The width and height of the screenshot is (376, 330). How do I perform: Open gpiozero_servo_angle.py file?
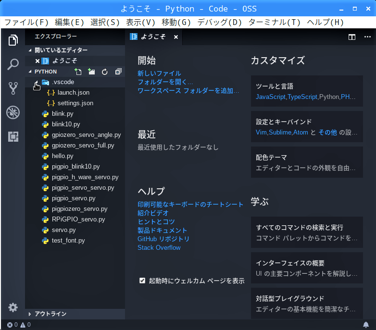(75, 135)
